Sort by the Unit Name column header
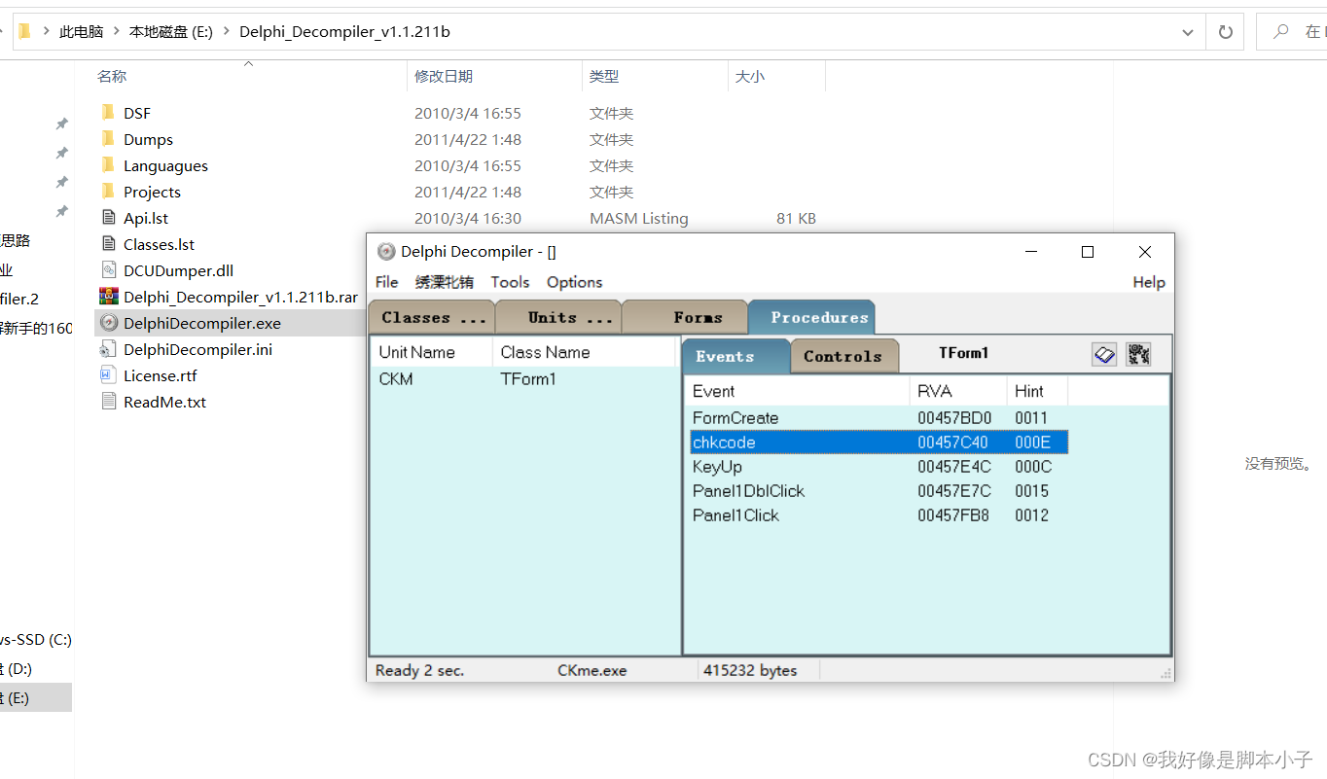Viewport: 1327px width, 779px height. pos(431,352)
